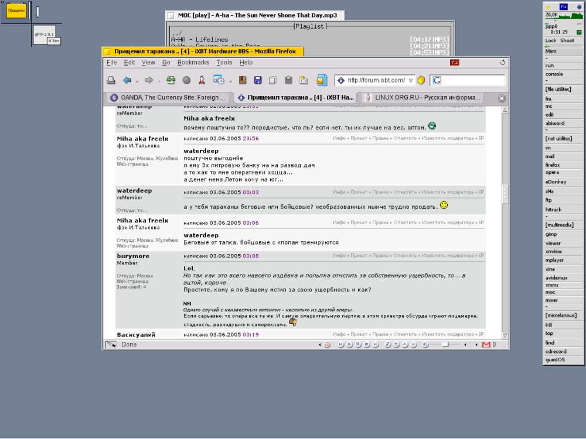586x439 pixels.
Task: Open the dropdown arrow beside History icon
Action: click(230, 81)
